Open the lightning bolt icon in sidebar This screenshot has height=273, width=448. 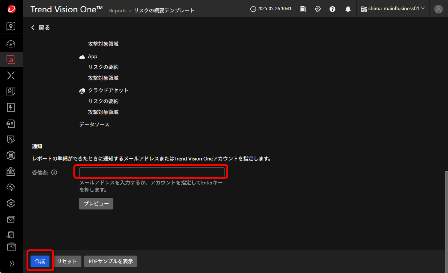coord(11,107)
